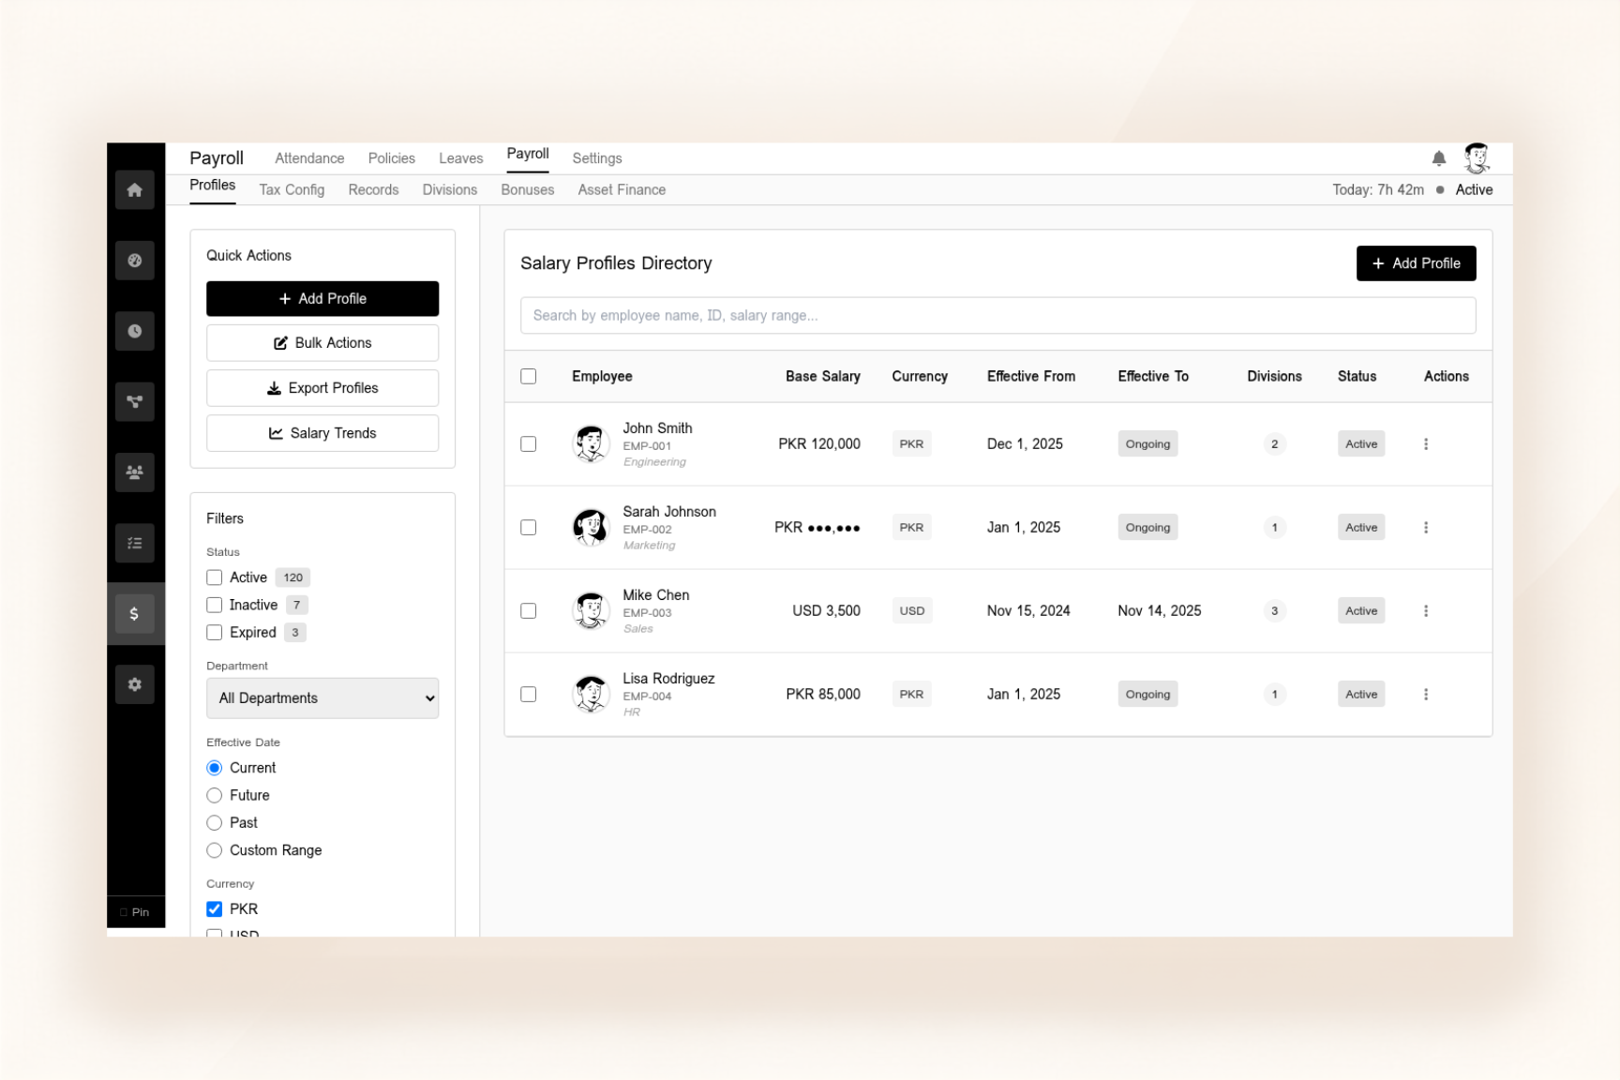Open the network diagram icon in the sidebar

point(135,402)
